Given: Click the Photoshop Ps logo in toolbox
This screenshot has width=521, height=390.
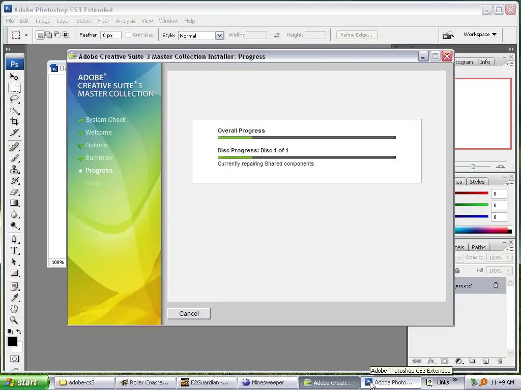Looking at the screenshot, I should 15,64.
